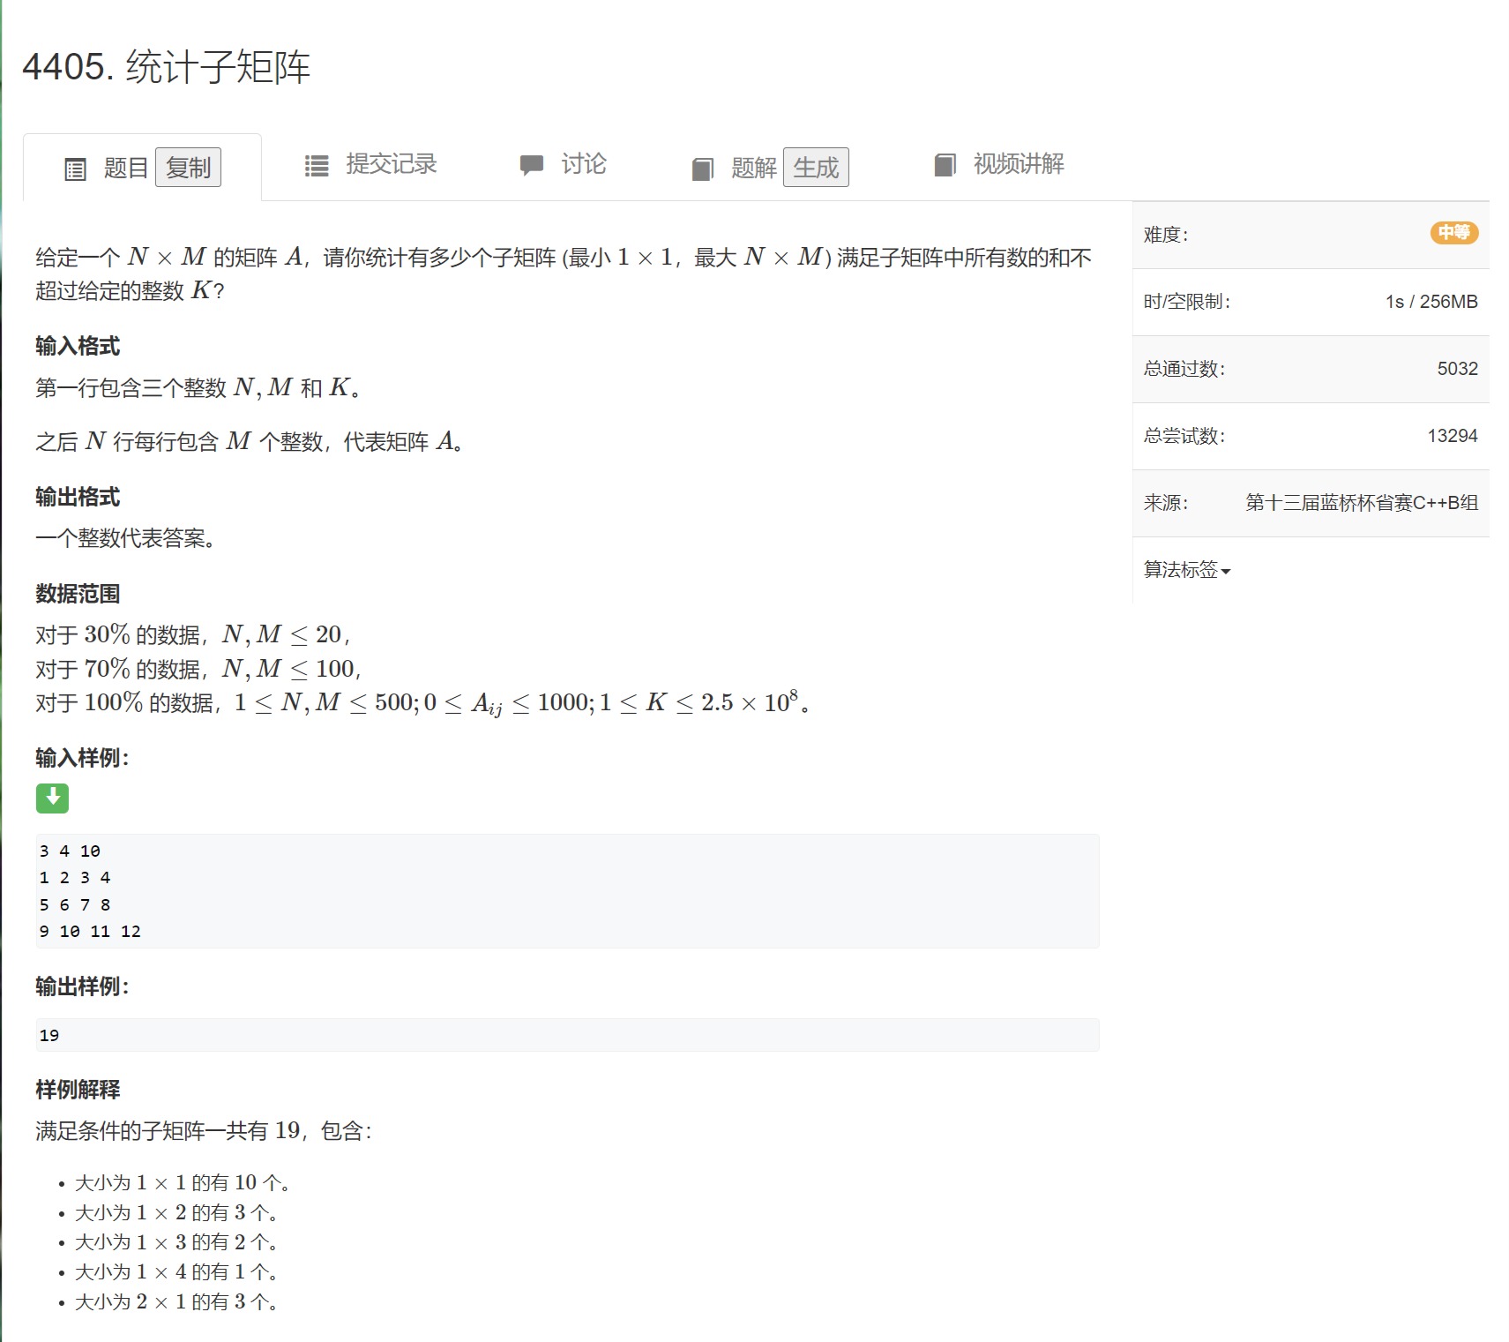Click the 生成 button
The height and width of the screenshot is (1342, 1509).
[816, 168]
